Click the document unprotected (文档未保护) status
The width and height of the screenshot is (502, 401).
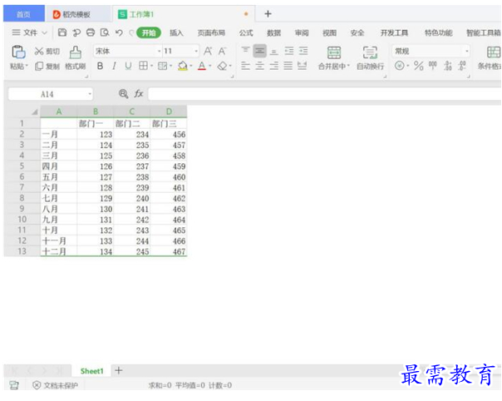[55, 385]
